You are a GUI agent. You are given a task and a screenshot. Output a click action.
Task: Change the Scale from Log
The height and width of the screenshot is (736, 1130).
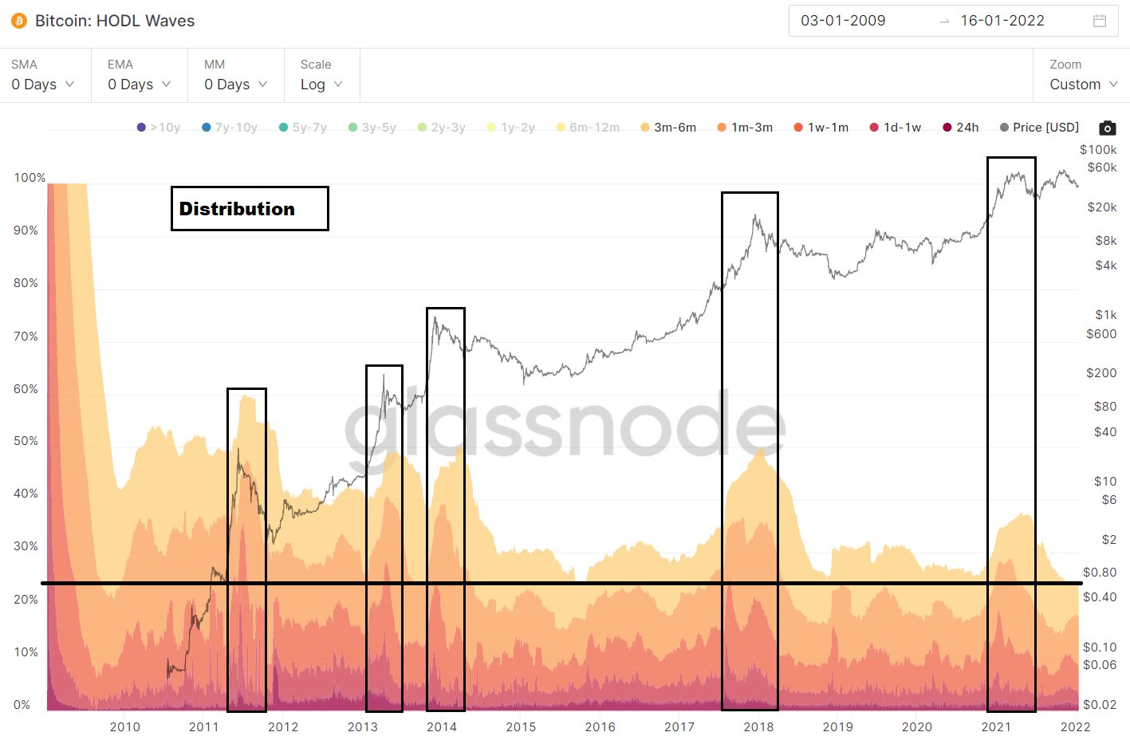click(x=321, y=85)
